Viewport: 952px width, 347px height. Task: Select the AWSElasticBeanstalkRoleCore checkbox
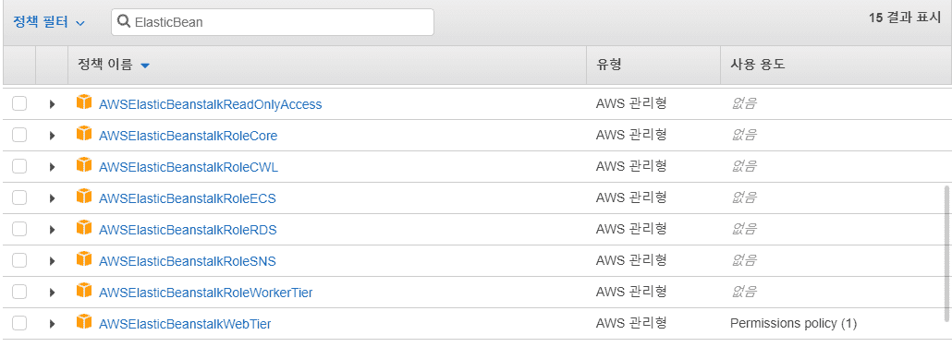point(19,136)
